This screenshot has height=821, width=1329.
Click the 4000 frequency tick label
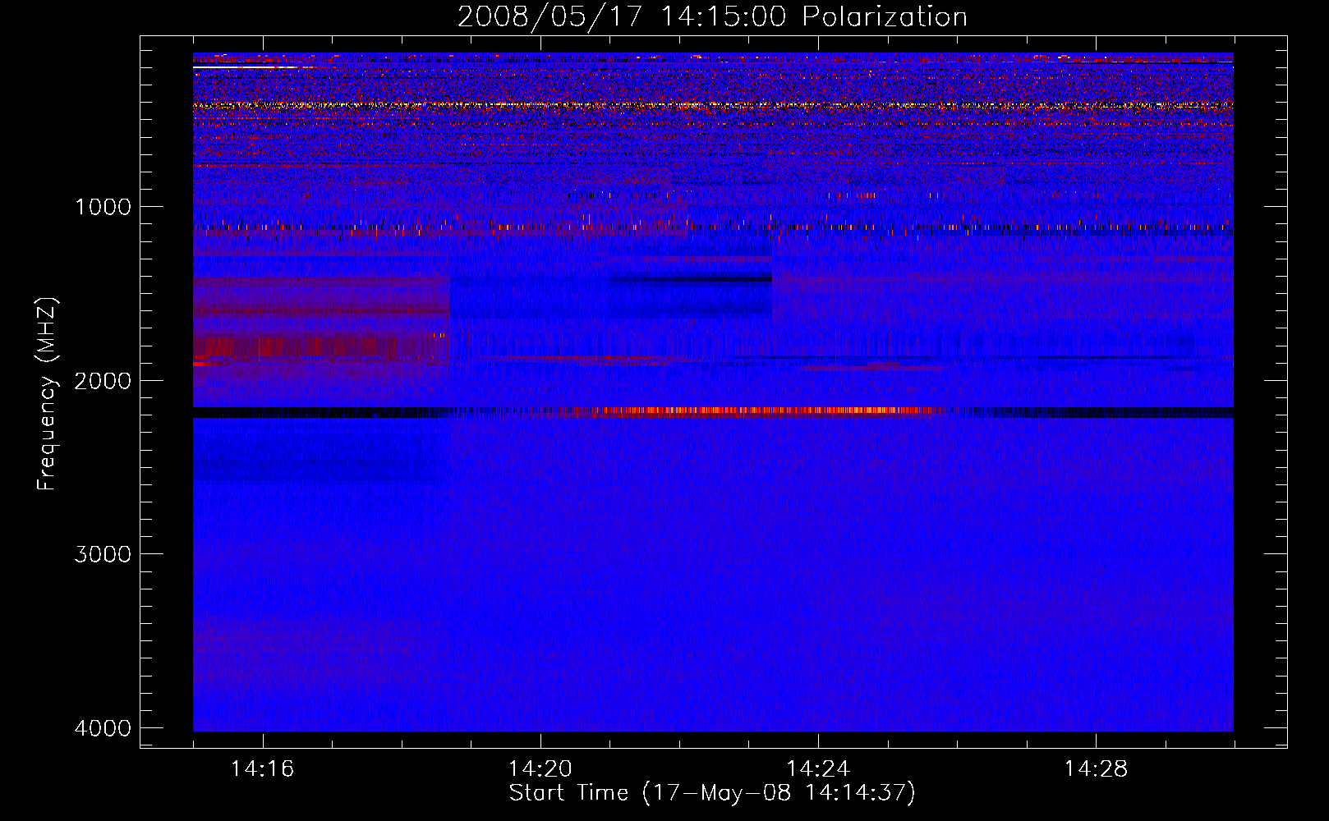(x=103, y=728)
